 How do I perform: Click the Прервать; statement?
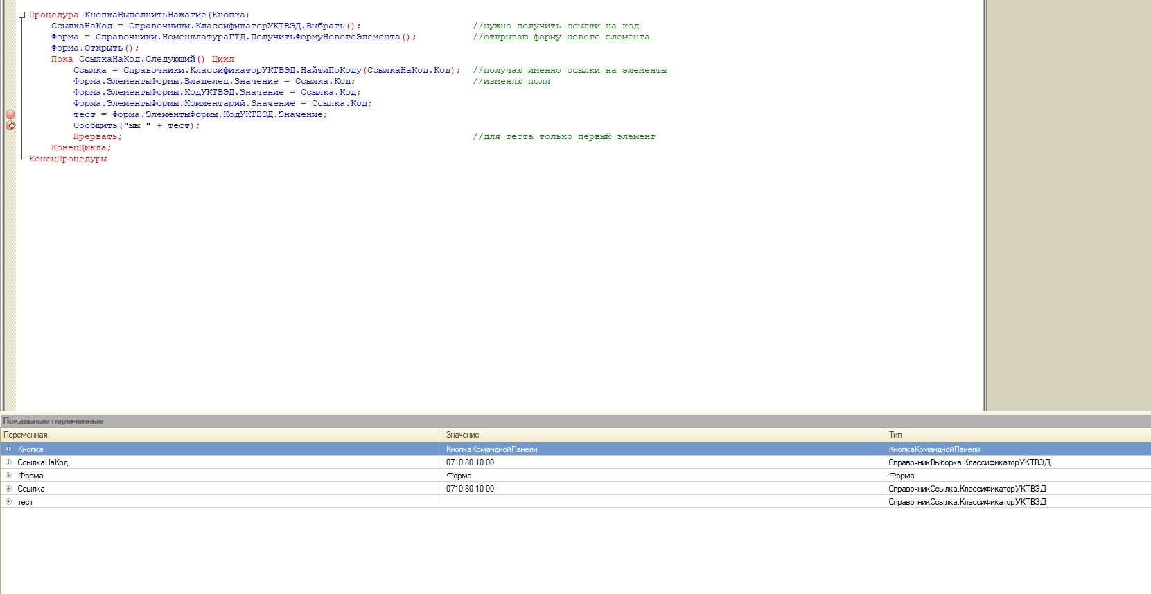click(98, 136)
